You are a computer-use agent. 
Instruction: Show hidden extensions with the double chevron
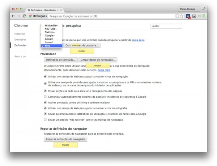[199, 16]
